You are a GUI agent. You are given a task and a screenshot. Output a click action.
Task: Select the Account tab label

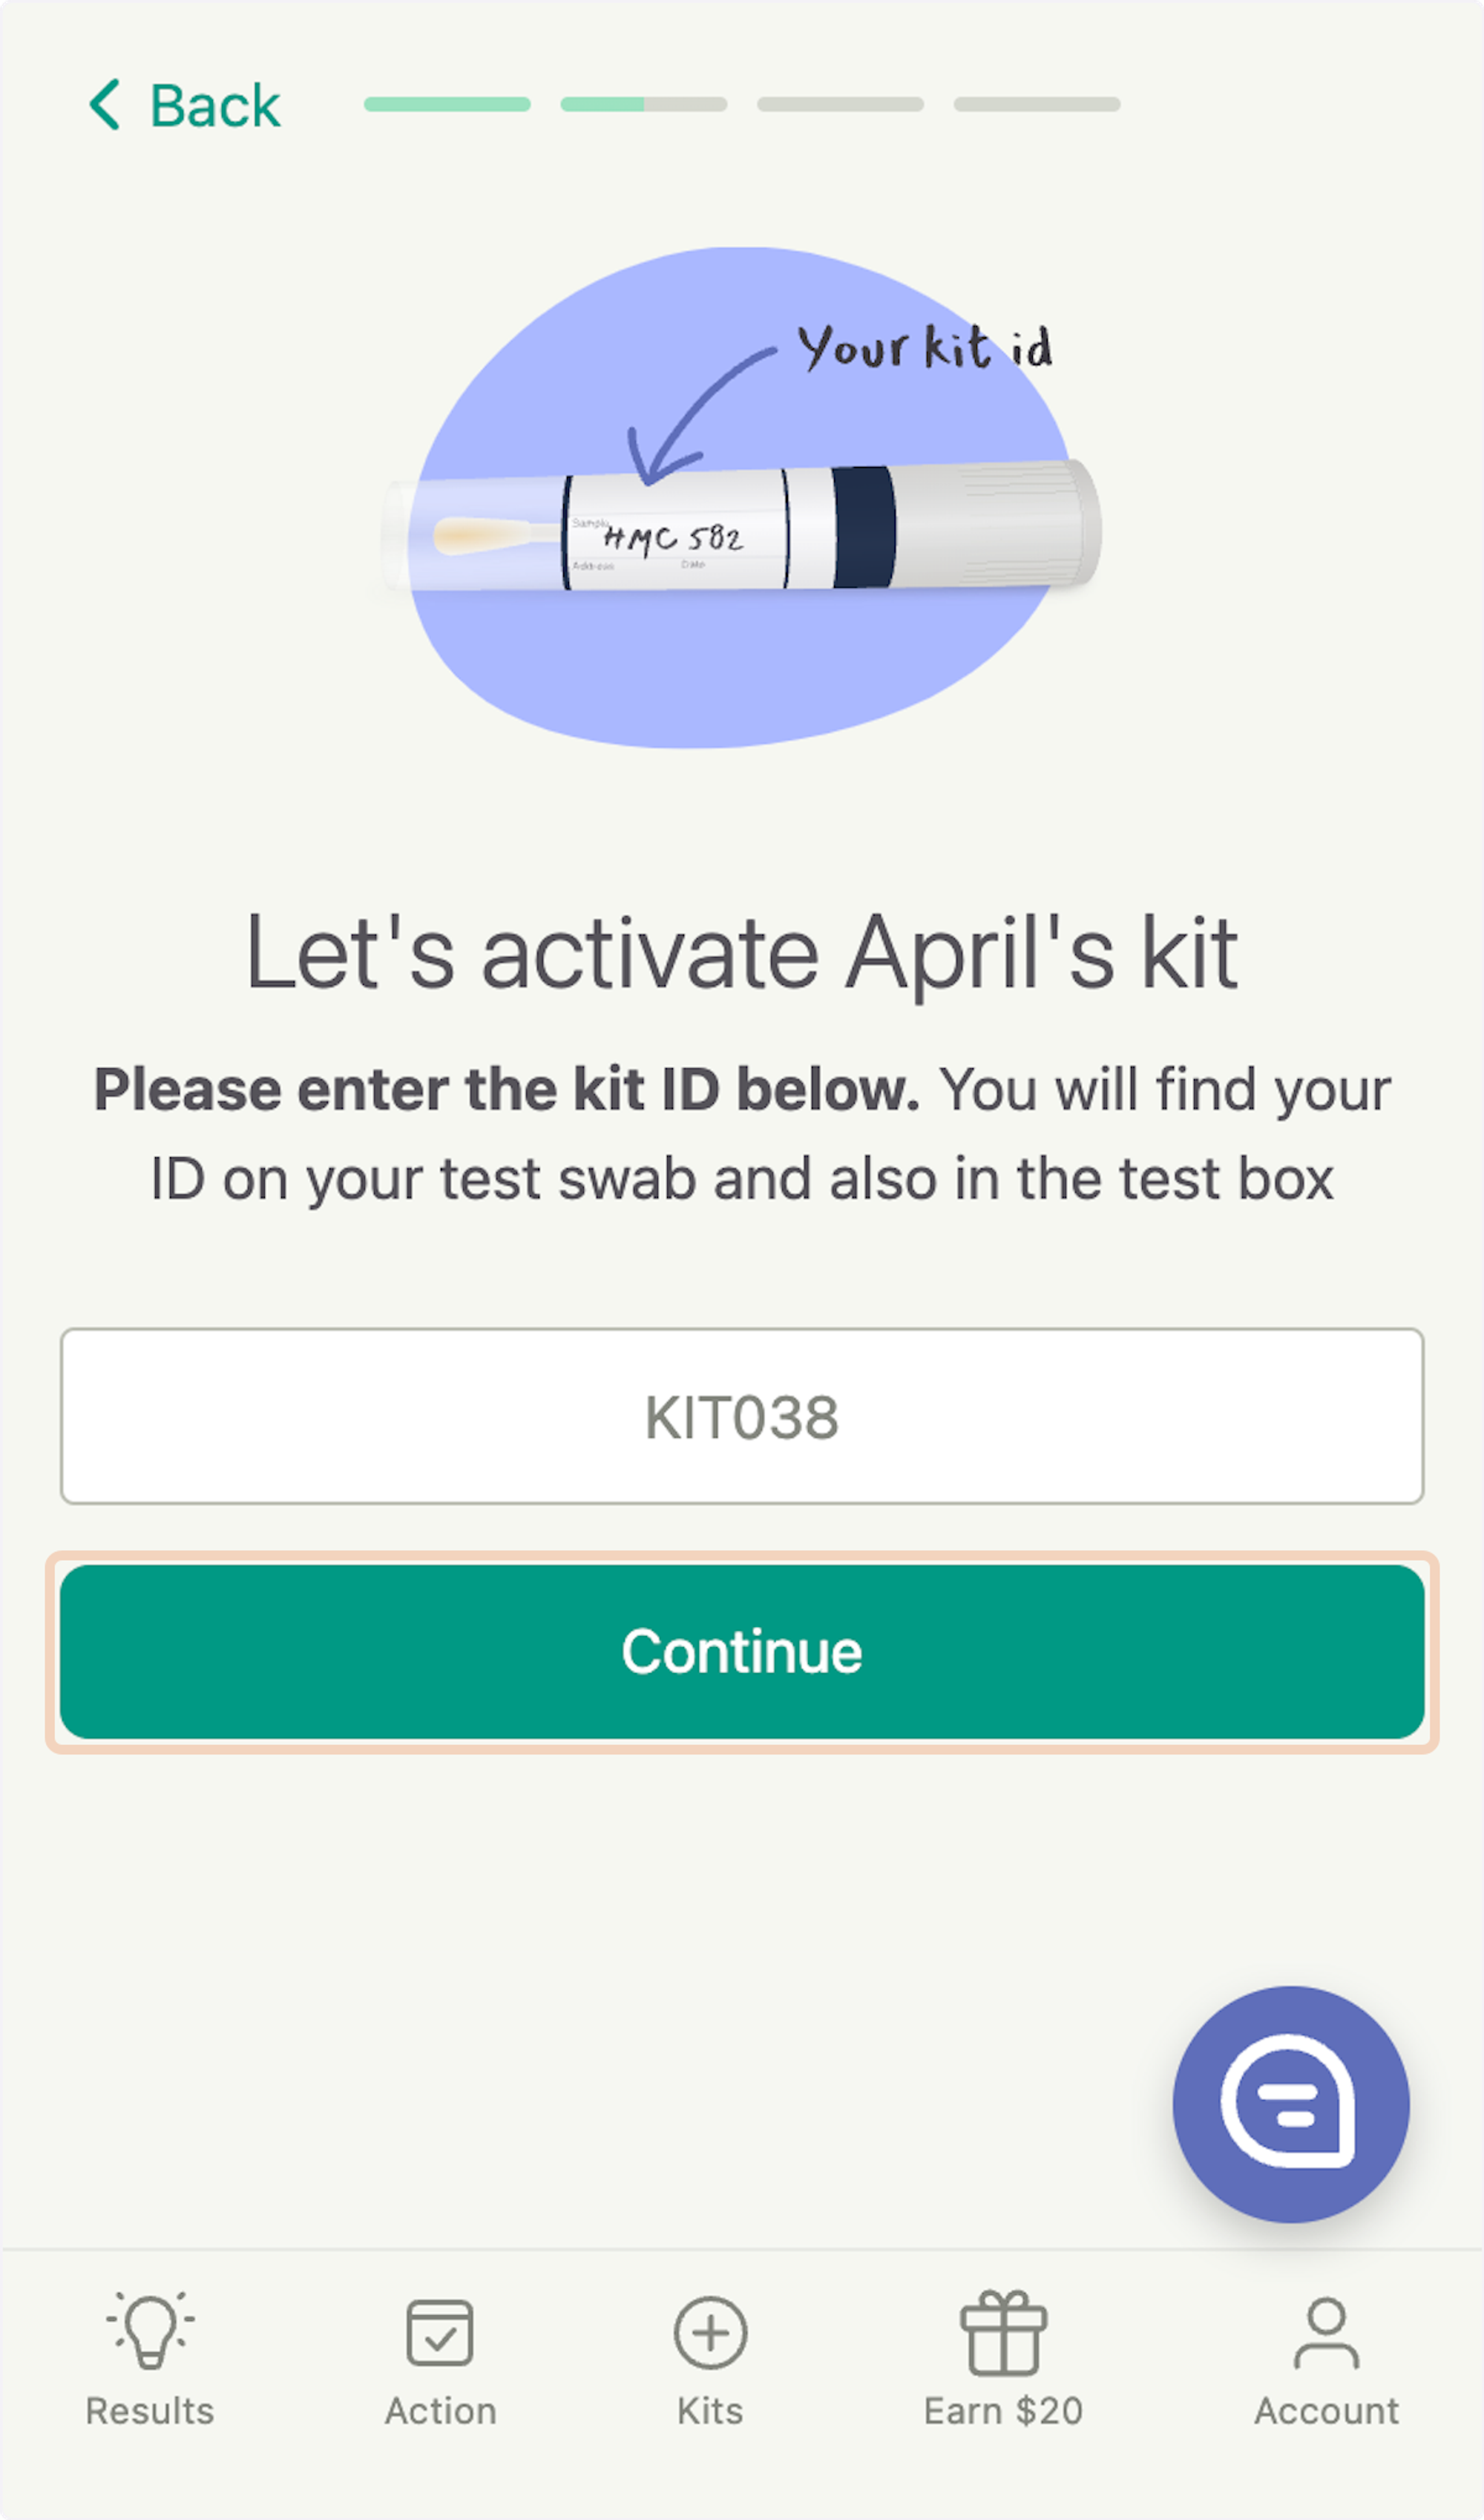point(1327,2411)
